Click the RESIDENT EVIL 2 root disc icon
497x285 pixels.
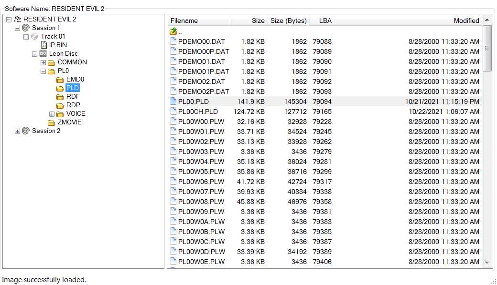tap(17, 19)
